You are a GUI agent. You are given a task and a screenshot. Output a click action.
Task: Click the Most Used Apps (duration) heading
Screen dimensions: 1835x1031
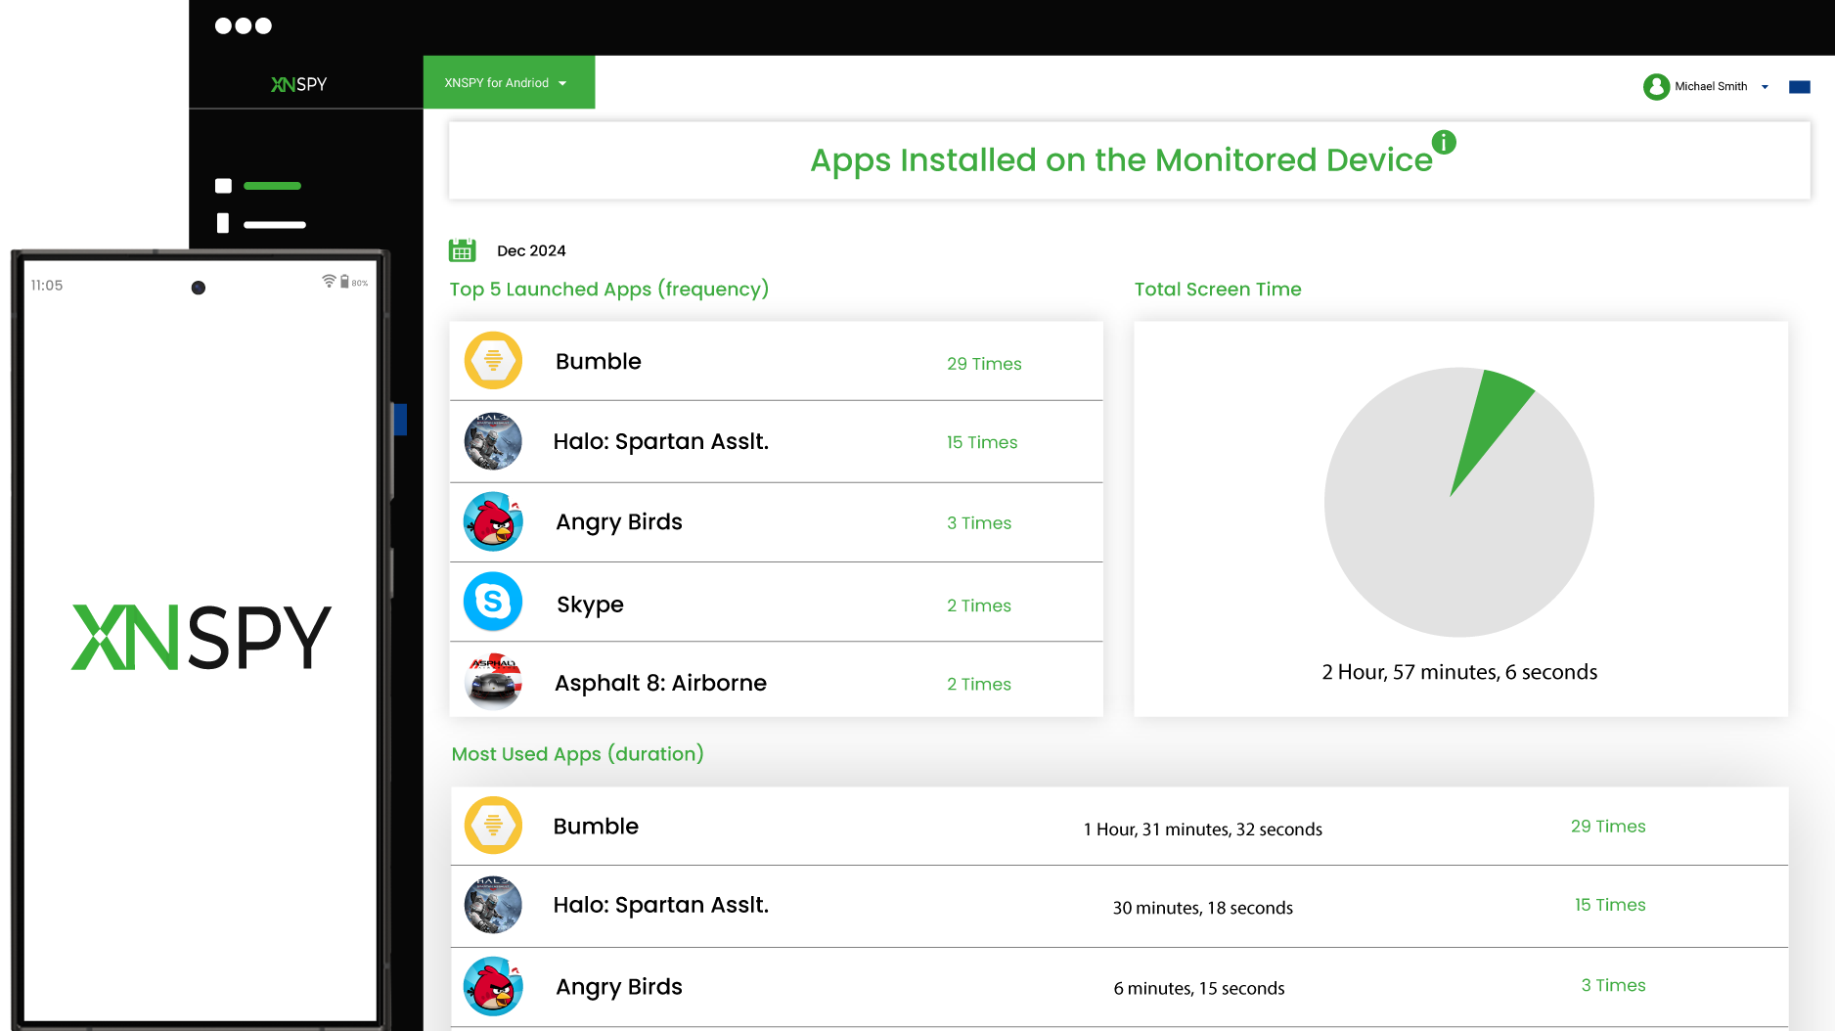pos(578,754)
